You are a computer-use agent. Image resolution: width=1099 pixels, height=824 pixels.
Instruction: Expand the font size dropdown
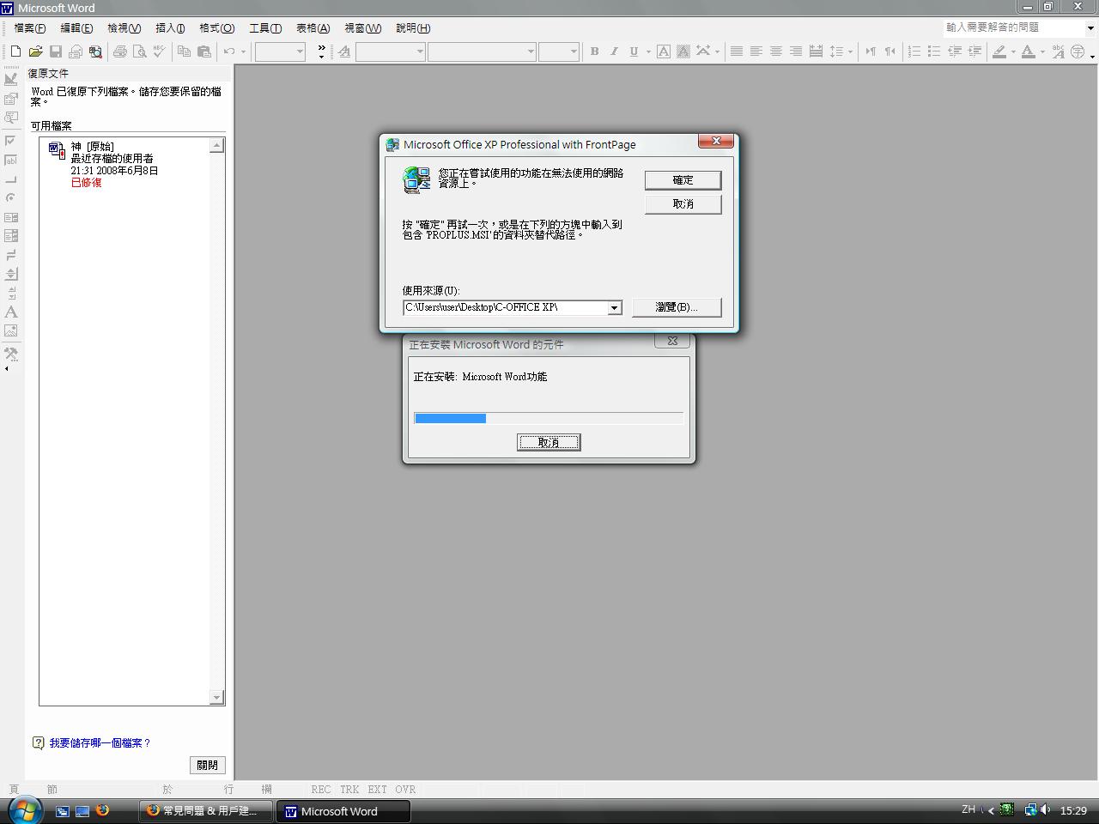pyautogui.click(x=574, y=51)
